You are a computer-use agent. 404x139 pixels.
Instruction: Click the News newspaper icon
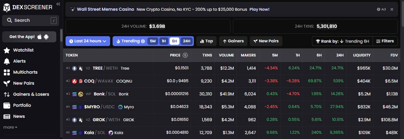(6, 117)
